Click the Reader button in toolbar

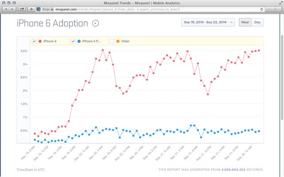click(x=273, y=9)
